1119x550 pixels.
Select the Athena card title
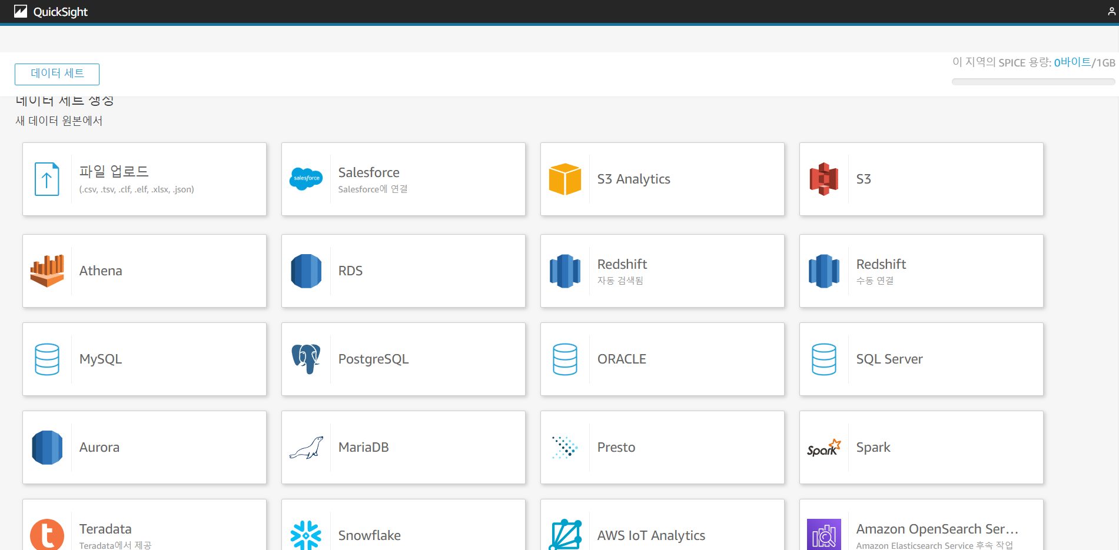[x=101, y=271]
